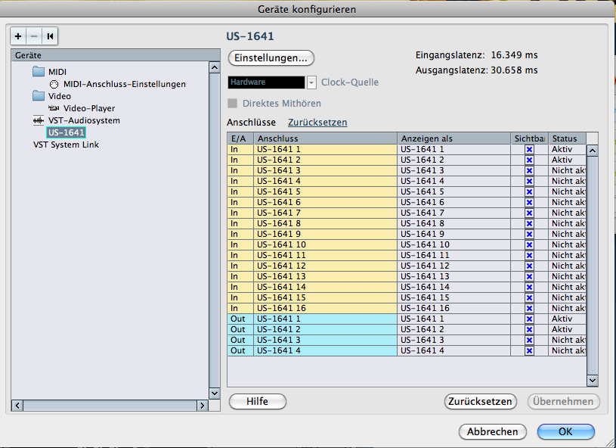Click the port table scroll down arrow
Image resolution: width=616 pixels, height=448 pixels.
point(593,381)
